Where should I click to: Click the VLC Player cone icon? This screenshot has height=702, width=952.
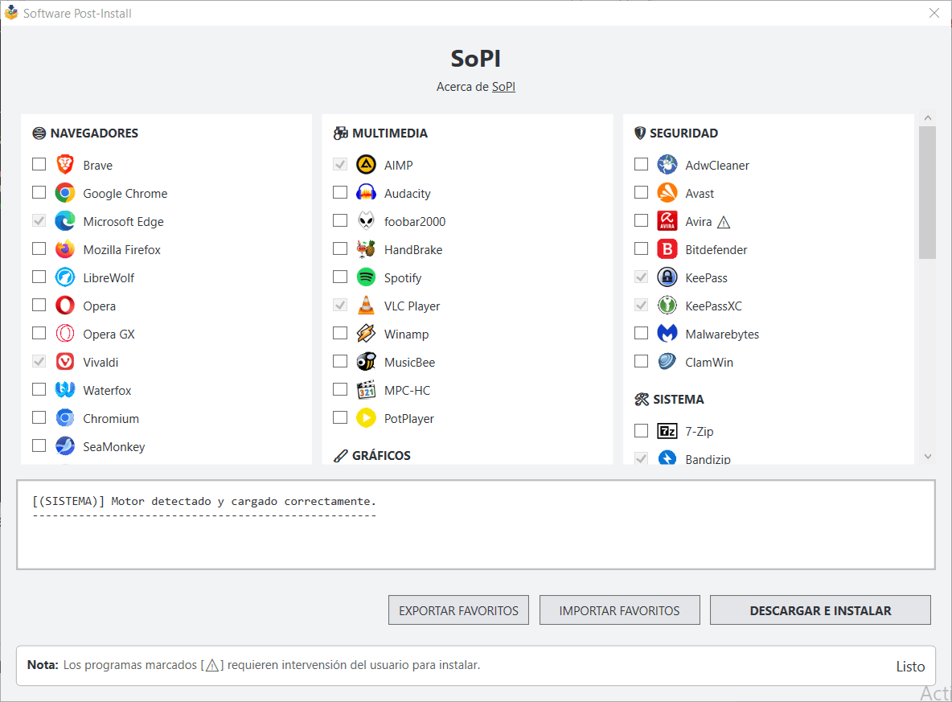tap(366, 306)
